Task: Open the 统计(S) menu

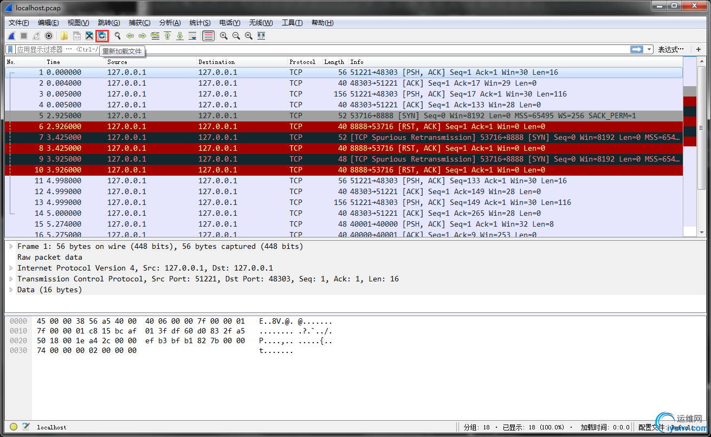Action: coord(200,23)
